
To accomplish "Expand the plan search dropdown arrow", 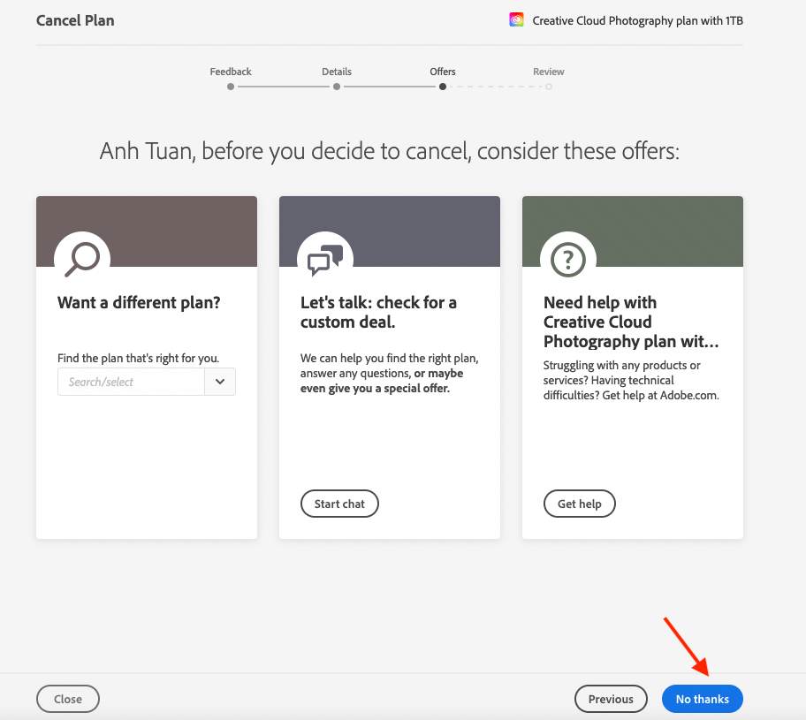I will tap(220, 382).
